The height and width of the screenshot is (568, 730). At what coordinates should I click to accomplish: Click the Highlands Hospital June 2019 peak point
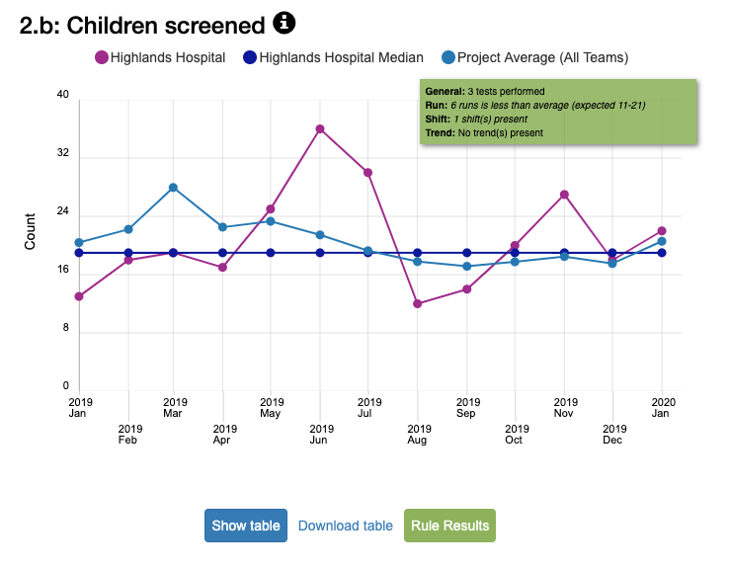(320, 128)
